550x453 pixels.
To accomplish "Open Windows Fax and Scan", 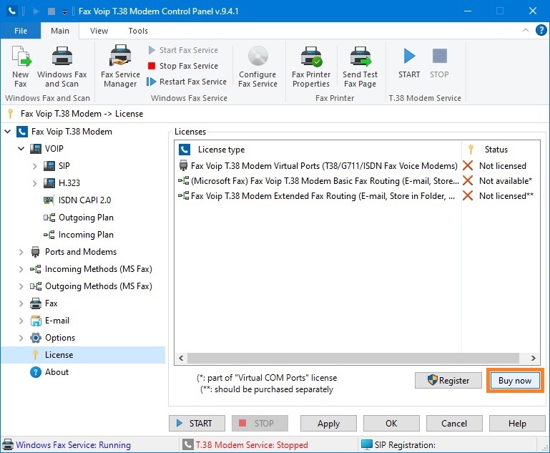I will tap(62, 67).
